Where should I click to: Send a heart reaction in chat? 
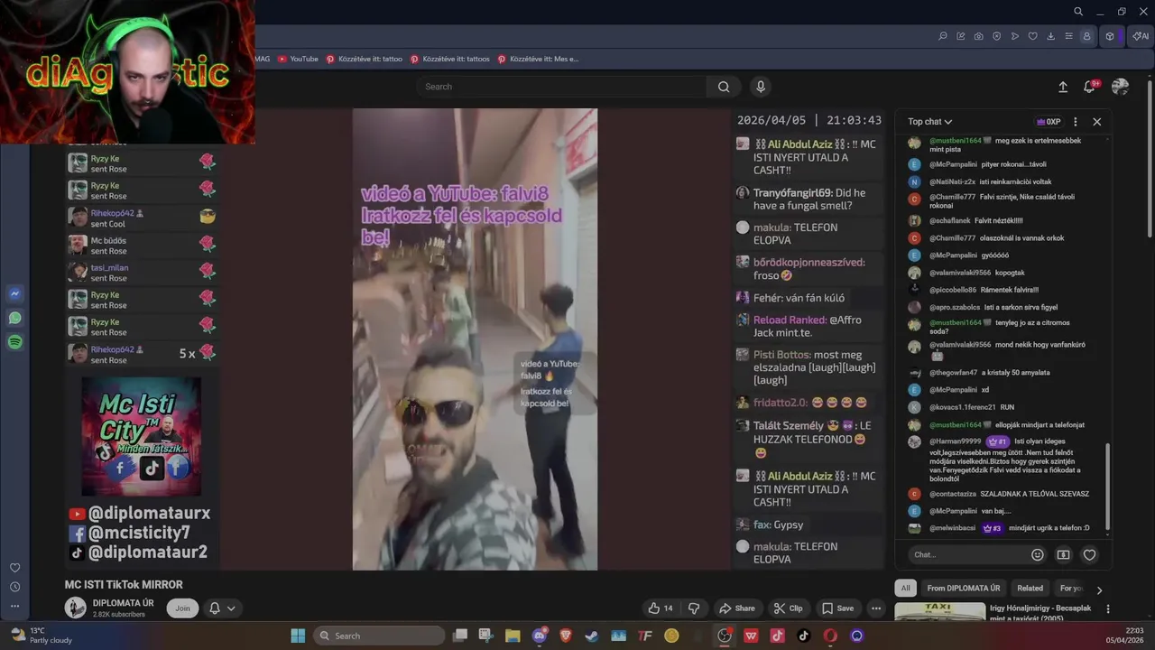click(1089, 554)
